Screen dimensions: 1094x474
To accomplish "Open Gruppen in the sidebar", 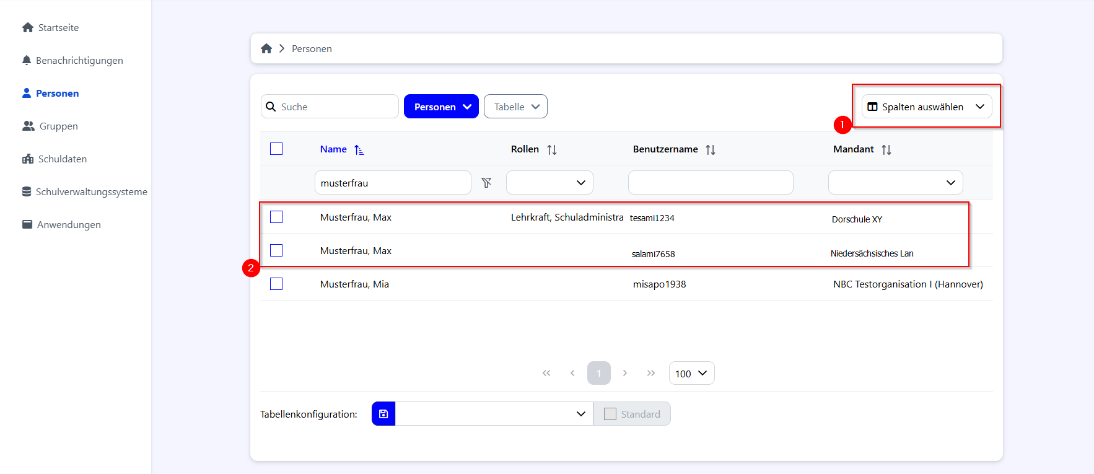I will (x=58, y=126).
